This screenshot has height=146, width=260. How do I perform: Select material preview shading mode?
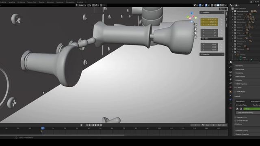221,5
